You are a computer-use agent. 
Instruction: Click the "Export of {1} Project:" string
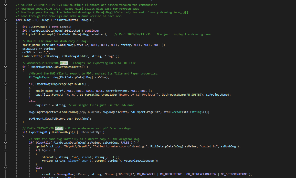pyautogui.click(x=138, y=95)
